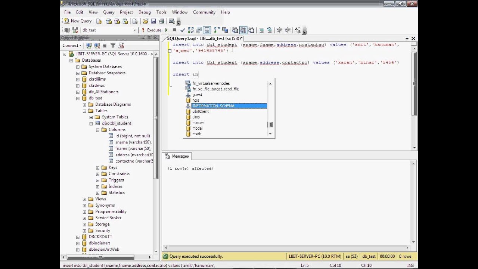Toggle Results to Grid mode

point(243,30)
